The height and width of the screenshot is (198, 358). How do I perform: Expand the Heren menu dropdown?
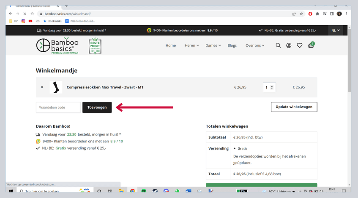coord(192,45)
